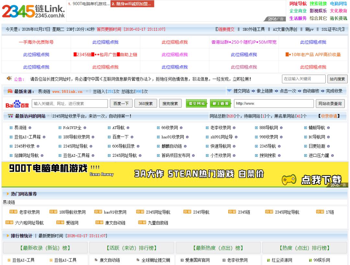Screen dimensions: 350x265
Task: Click the green 提交网站 button
Action: (x=197, y=104)
